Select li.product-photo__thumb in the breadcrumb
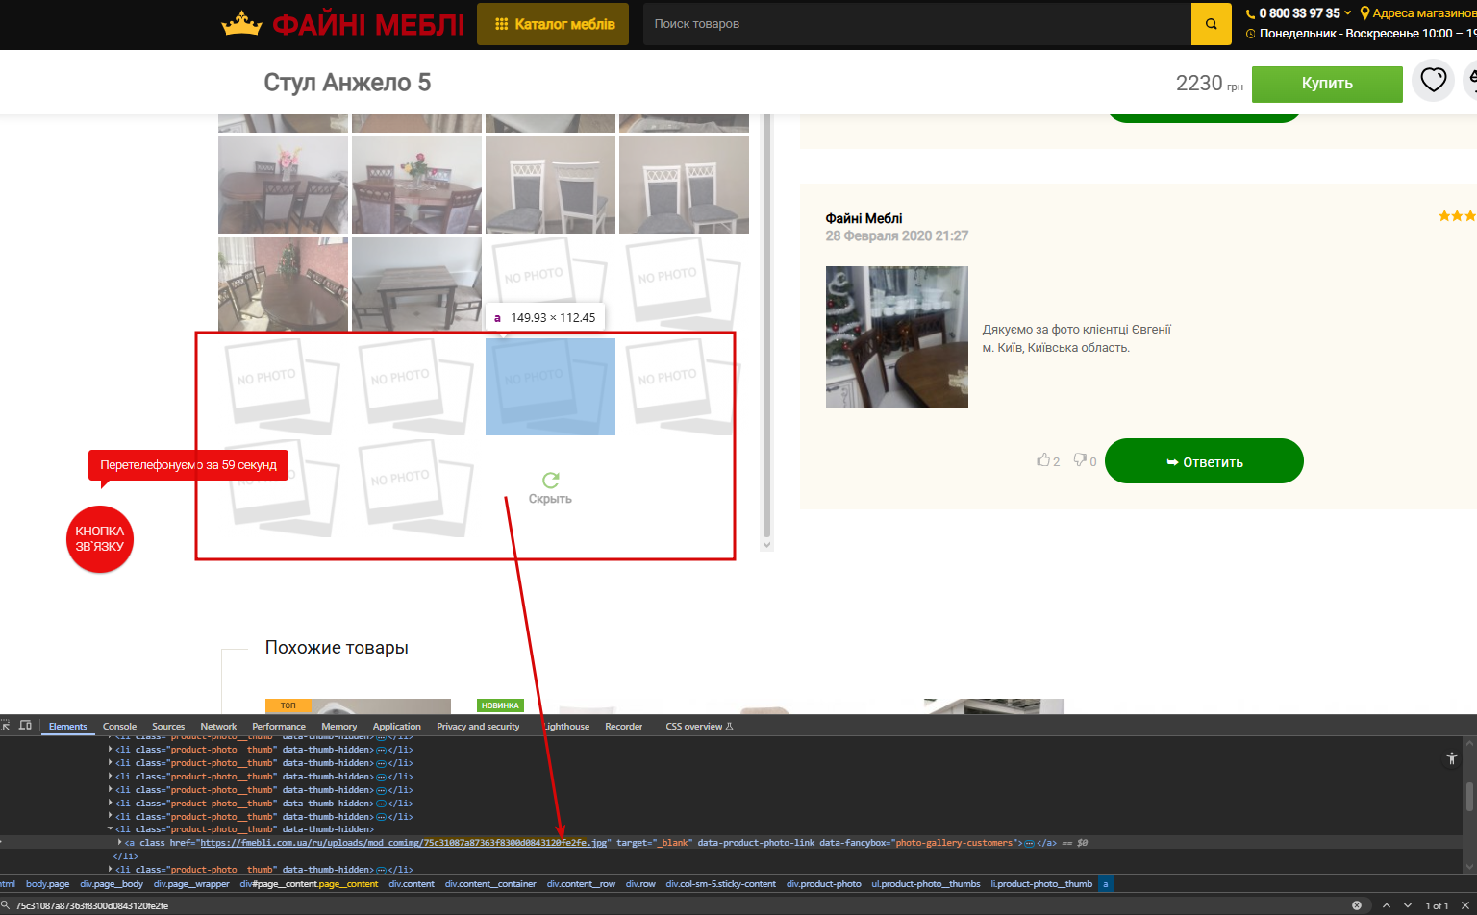The width and height of the screenshot is (1477, 915). tap(1041, 884)
